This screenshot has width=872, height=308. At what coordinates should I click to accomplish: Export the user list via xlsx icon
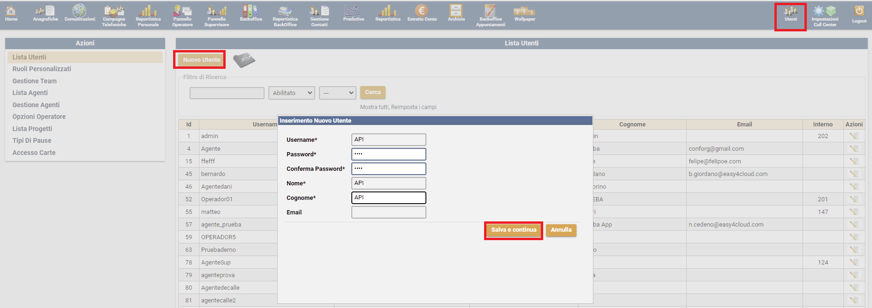[244, 60]
